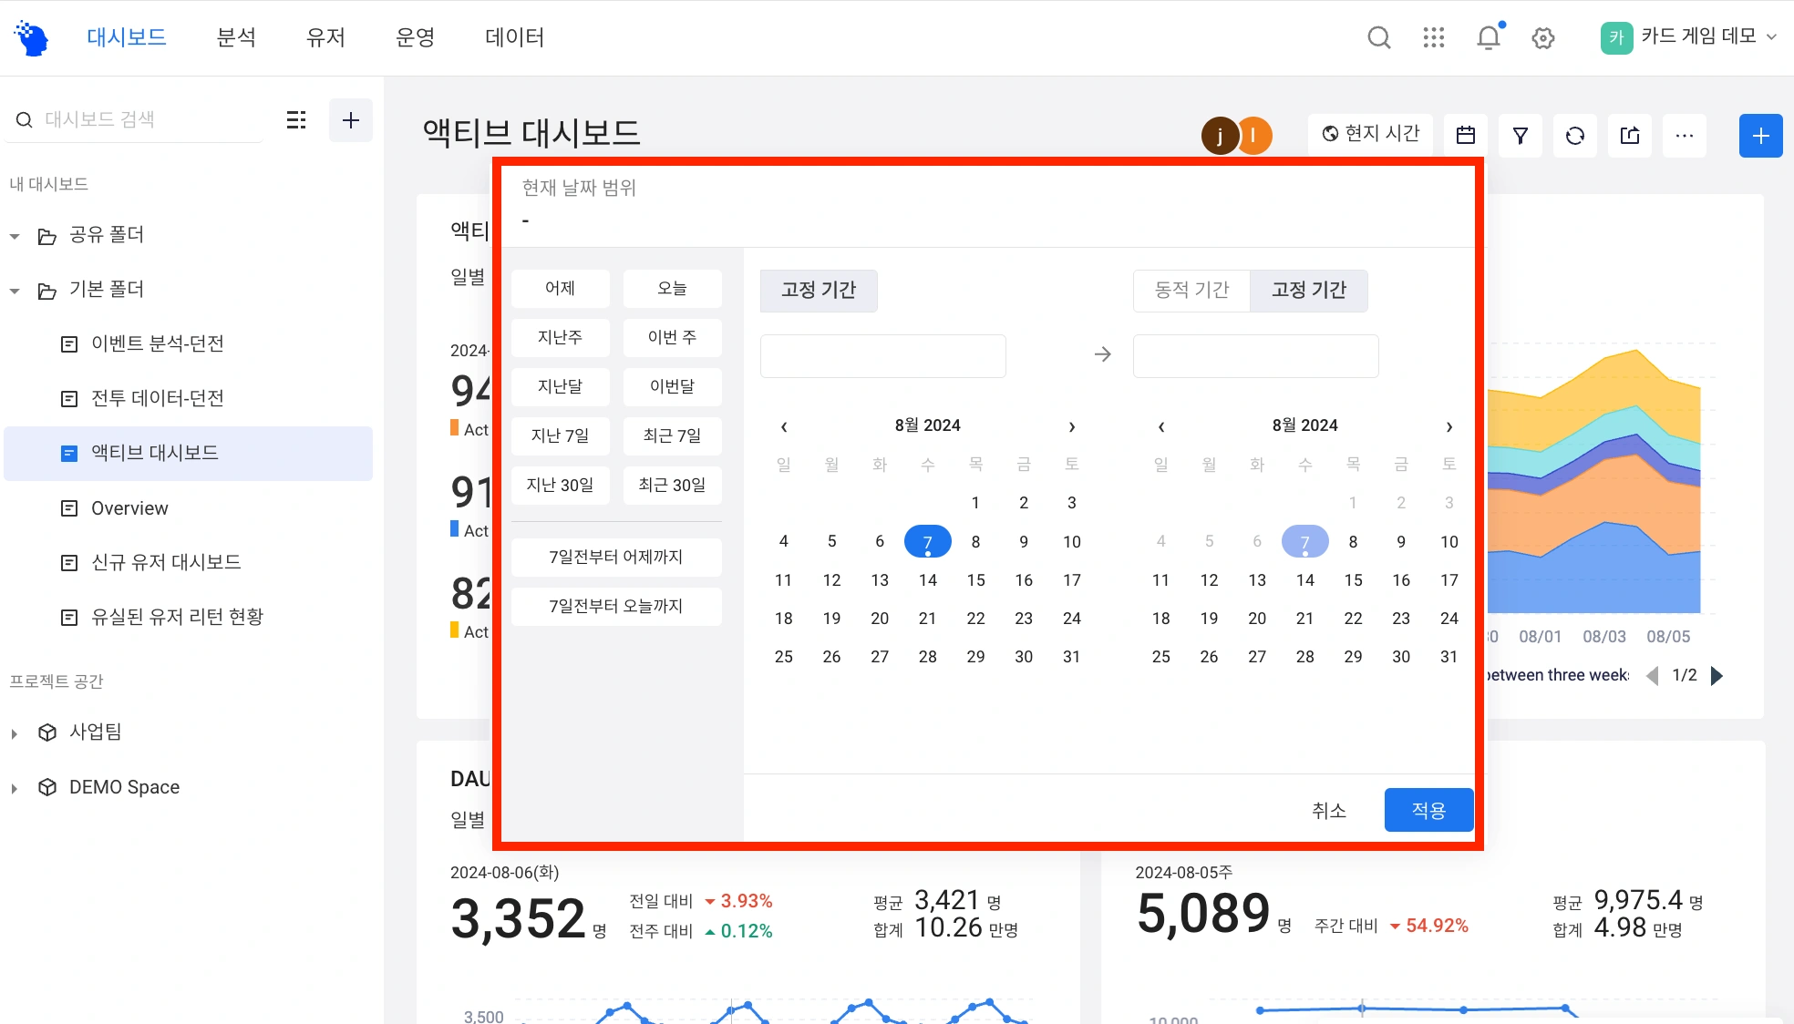Open the search magnifier in top bar

[1379, 37]
